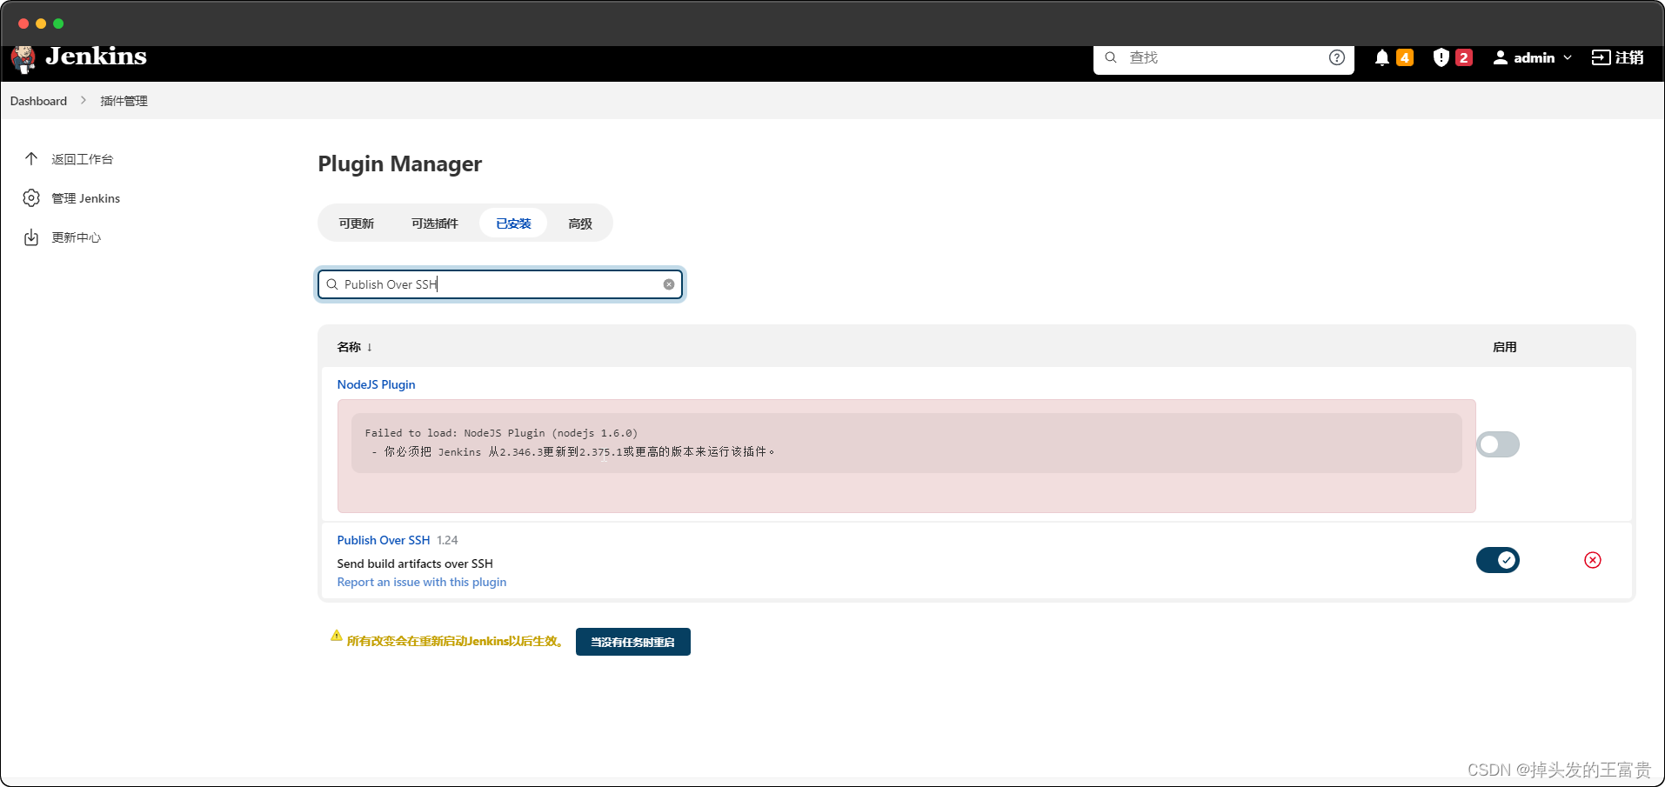Open the search help question-mark icon
The width and height of the screenshot is (1665, 787).
click(1337, 57)
